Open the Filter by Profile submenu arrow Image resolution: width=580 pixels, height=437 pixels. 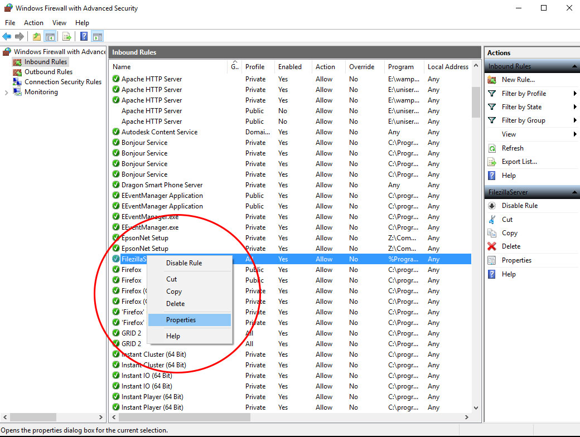click(575, 94)
